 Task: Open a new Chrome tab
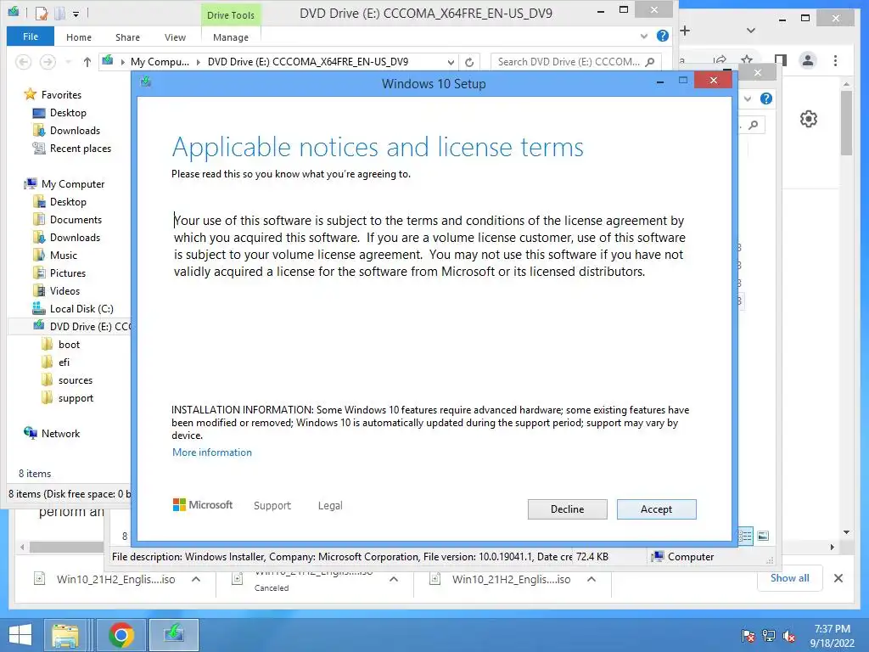686,31
